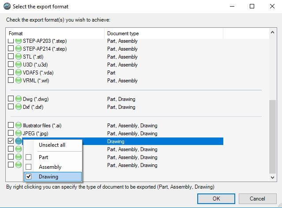Screen dimensions: 282x208
Task: Choose Part in the context menu
Action: (x=44, y=157)
